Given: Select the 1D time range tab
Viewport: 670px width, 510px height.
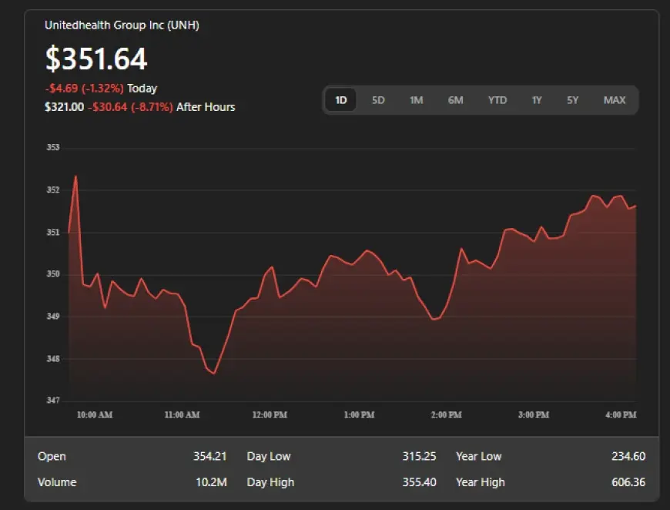Looking at the screenshot, I should coord(340,100).
